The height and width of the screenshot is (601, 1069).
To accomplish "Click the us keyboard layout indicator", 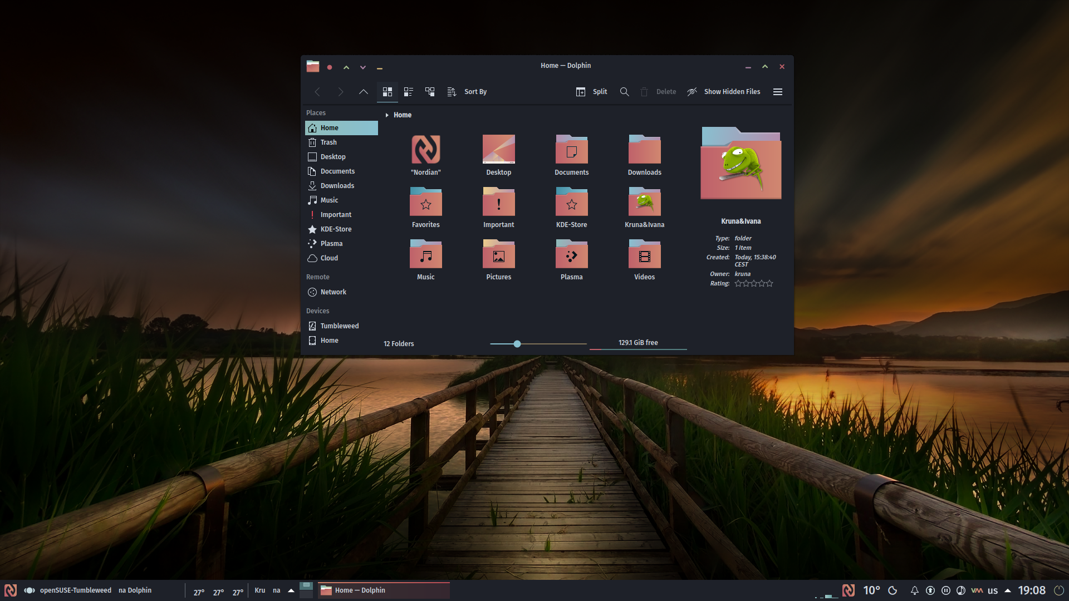I will (x=993, y=590).
